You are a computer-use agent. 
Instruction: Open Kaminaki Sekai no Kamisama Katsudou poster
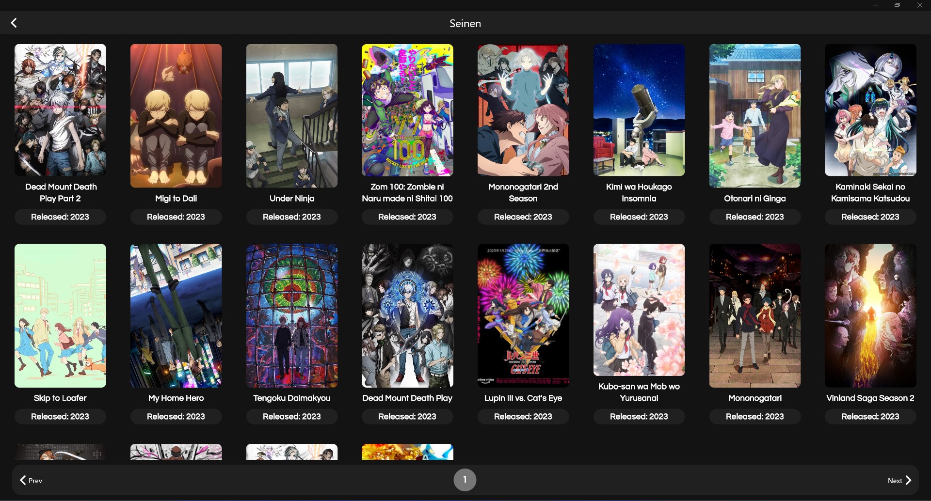tap(870, 110)
